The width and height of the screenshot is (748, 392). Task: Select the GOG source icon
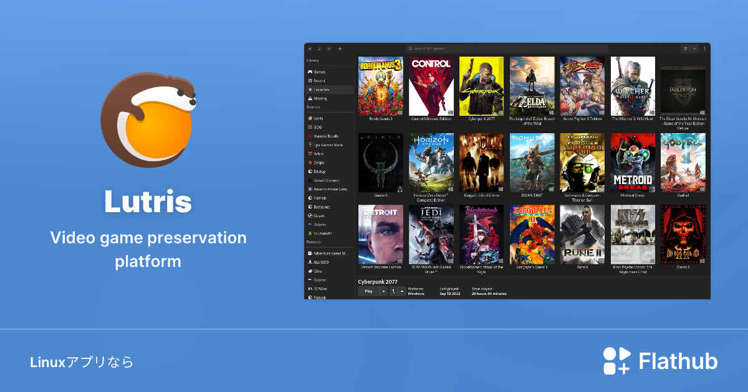310,127
